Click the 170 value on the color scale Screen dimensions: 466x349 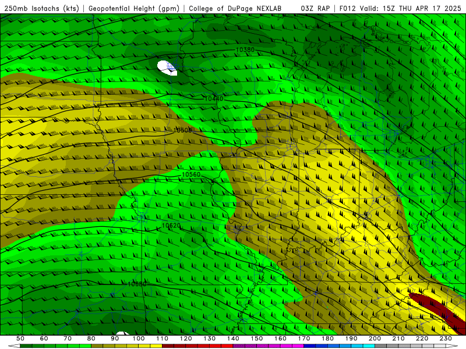coord(304,339)
